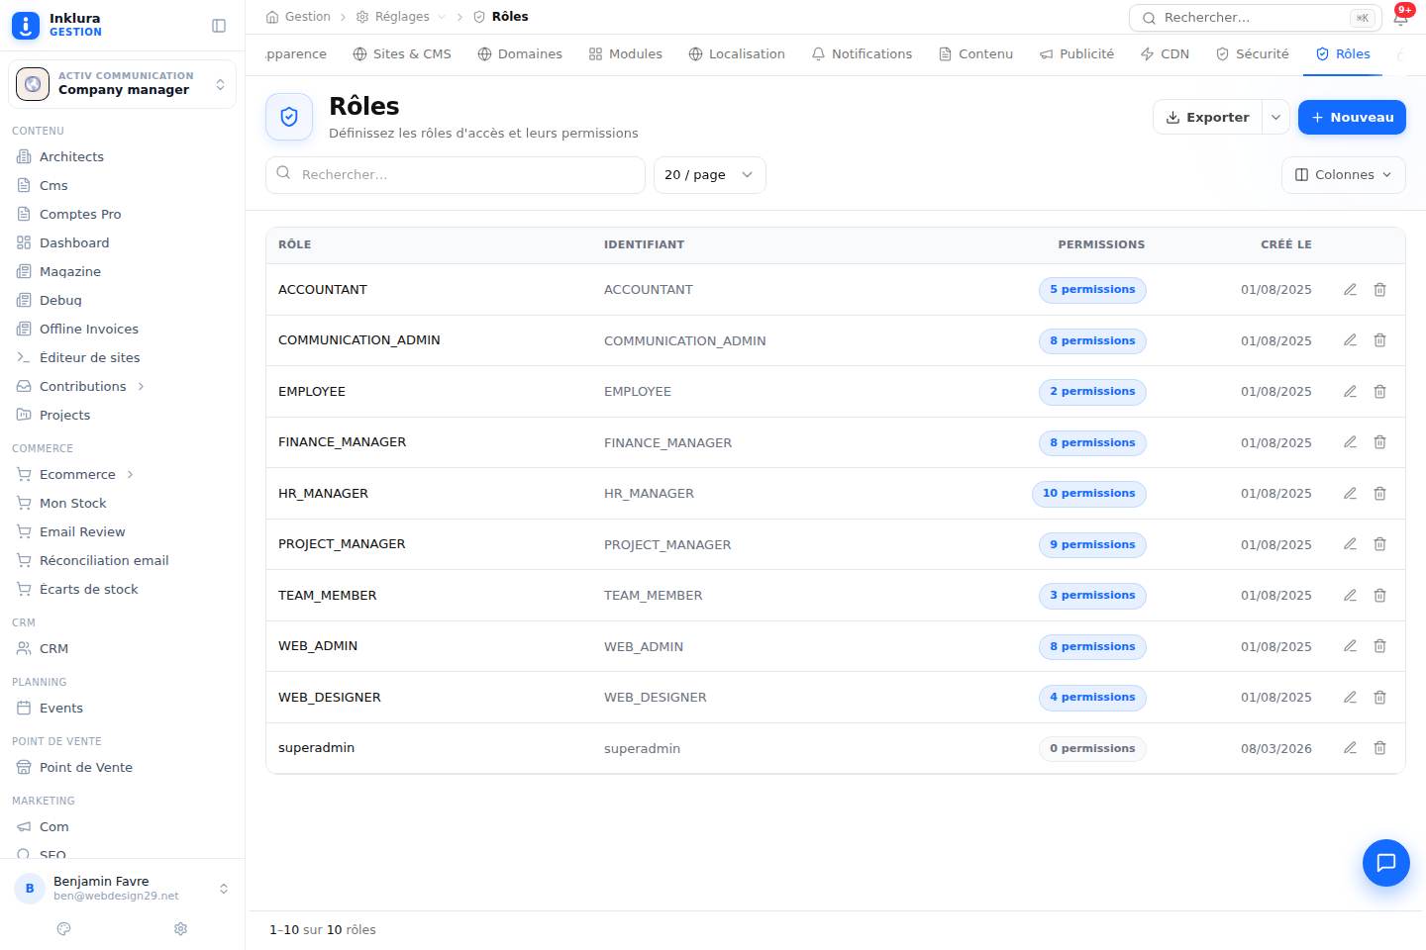Switch to the Notifications tab

click(862, 54)
